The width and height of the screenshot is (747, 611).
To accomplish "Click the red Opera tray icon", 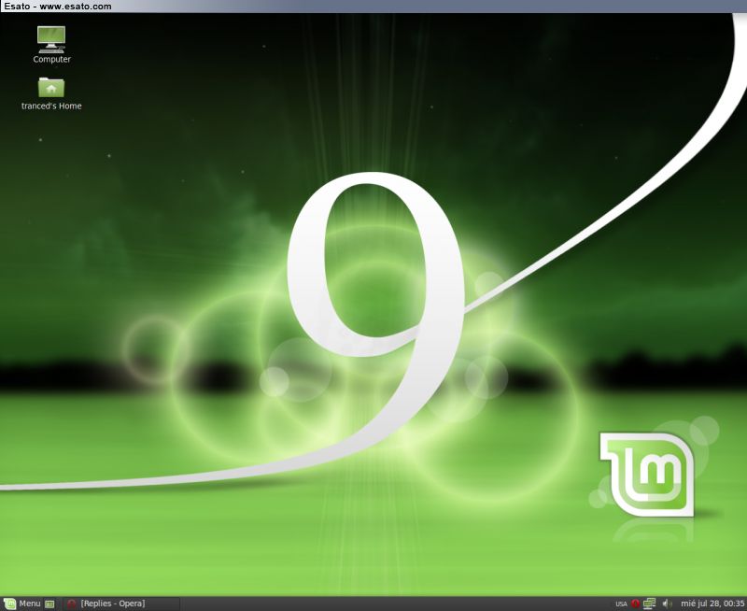I will pos(635,604).
